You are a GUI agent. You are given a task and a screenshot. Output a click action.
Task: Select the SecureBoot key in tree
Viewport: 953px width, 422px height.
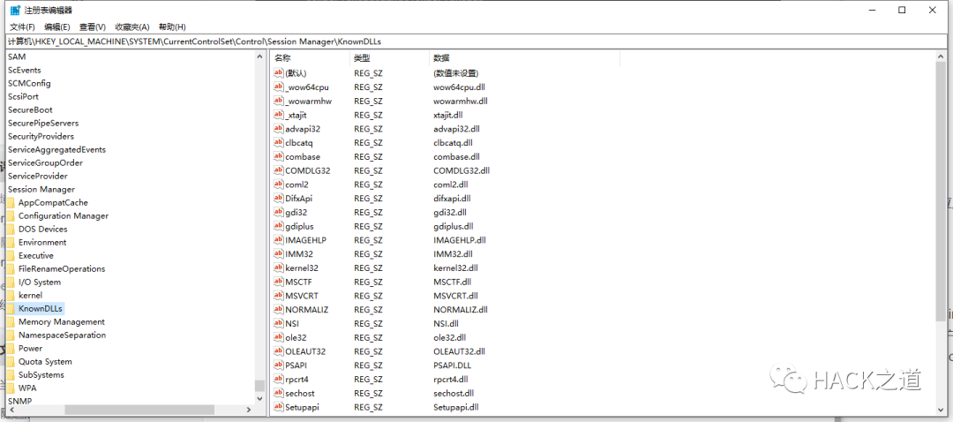tap(30, 109)
